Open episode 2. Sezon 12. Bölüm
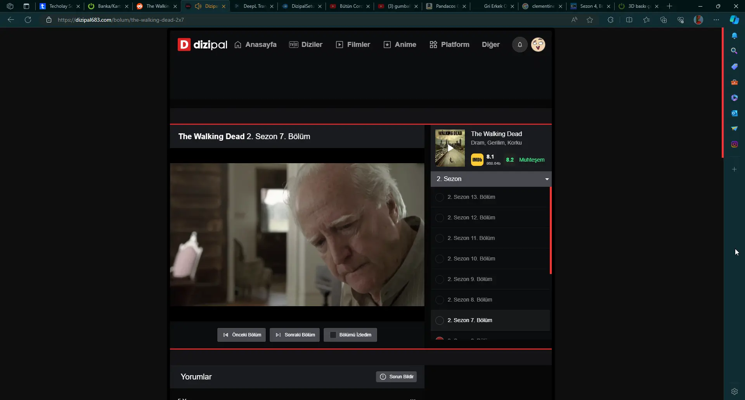 471,217
